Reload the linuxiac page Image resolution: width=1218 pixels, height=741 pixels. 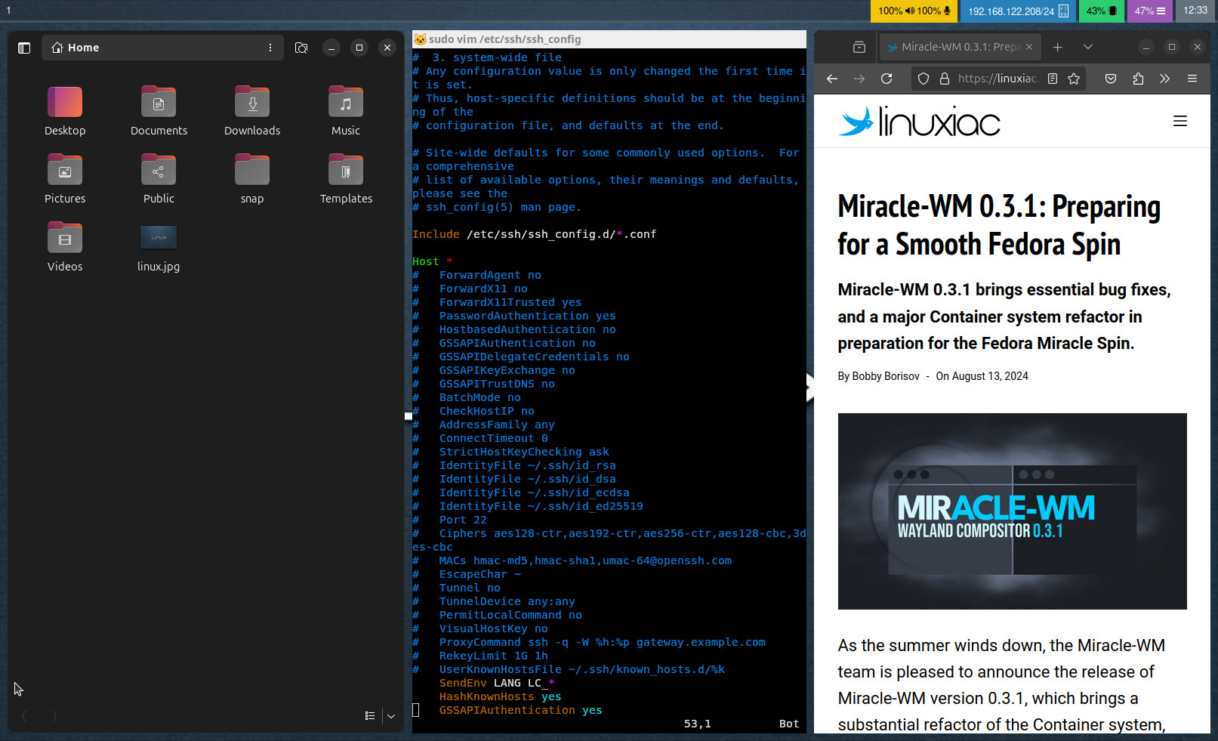(x=887, y=79)
